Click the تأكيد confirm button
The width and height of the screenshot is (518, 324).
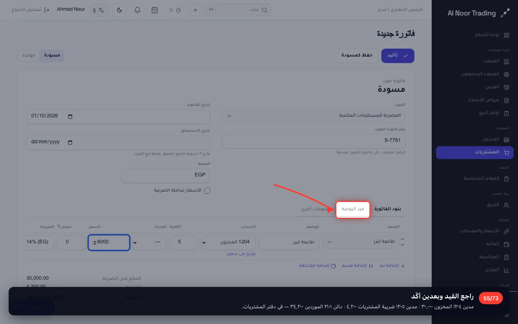point(398,56)
